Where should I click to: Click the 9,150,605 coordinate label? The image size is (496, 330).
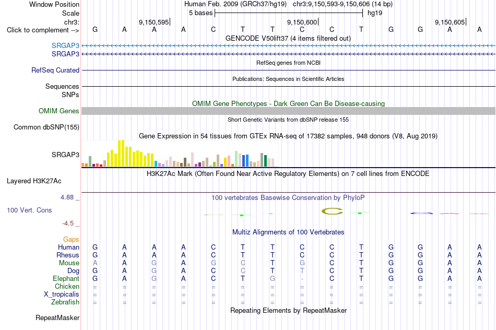[450, 22]
